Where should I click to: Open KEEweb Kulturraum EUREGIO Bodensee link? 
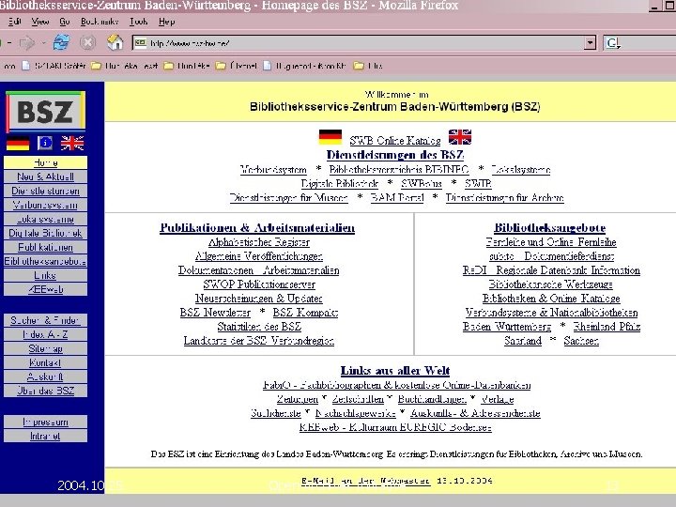pyautogui.click(x=395, y=427)
